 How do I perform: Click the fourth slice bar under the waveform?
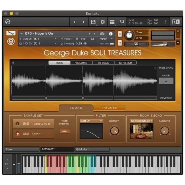pos(135,98)
